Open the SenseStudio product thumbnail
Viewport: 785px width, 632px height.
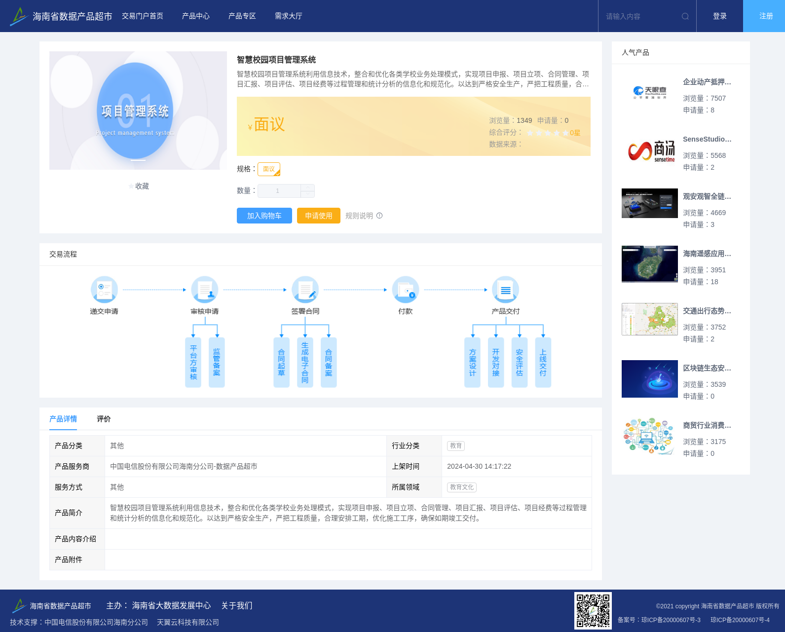[650, 150]
